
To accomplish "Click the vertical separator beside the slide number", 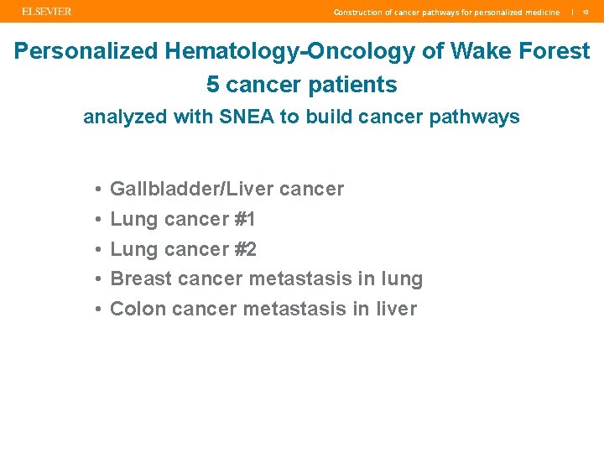I will pyautogui.click(x=572, y=13).
